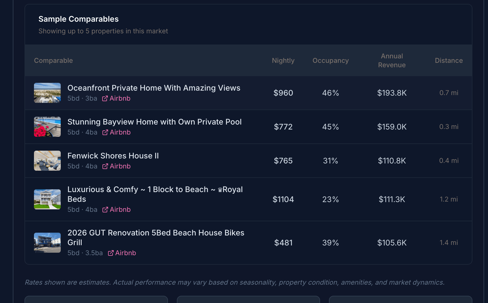Click the 2026 GUT Renovation beach house thumbnail
Screen dimensions: 488x303
pos(47,242)
